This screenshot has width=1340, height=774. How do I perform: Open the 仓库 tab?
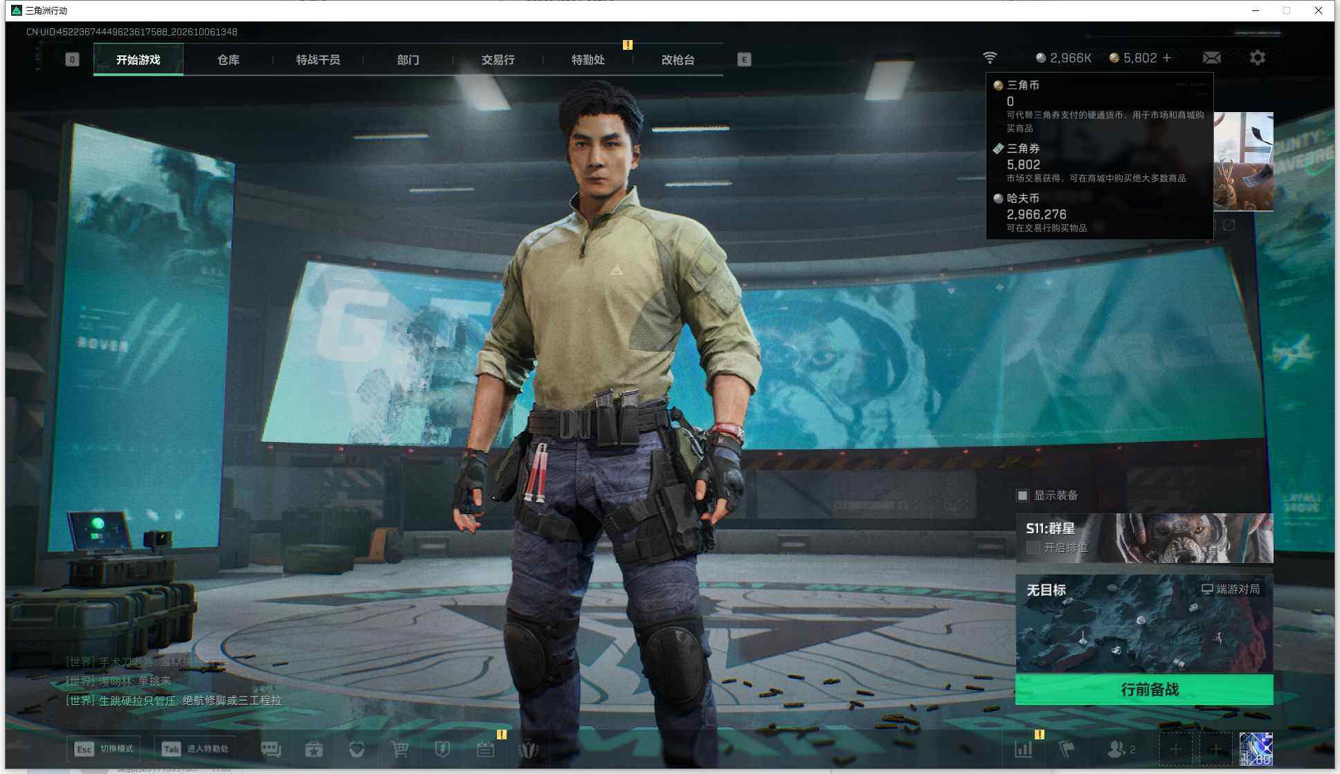point(228,59)
